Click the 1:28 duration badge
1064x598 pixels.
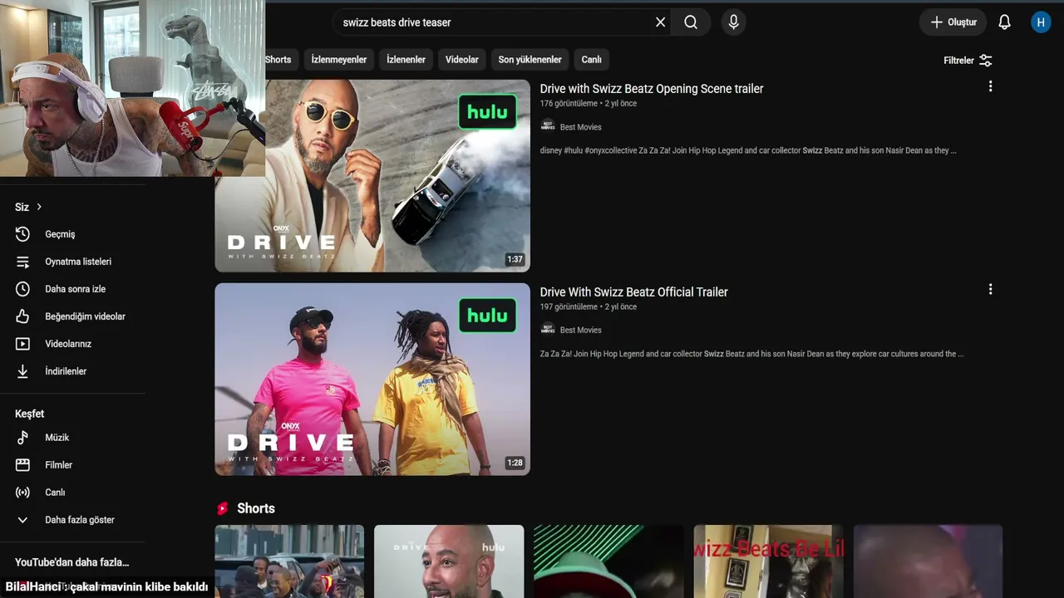pyautogui.click(x=515, y=463)
